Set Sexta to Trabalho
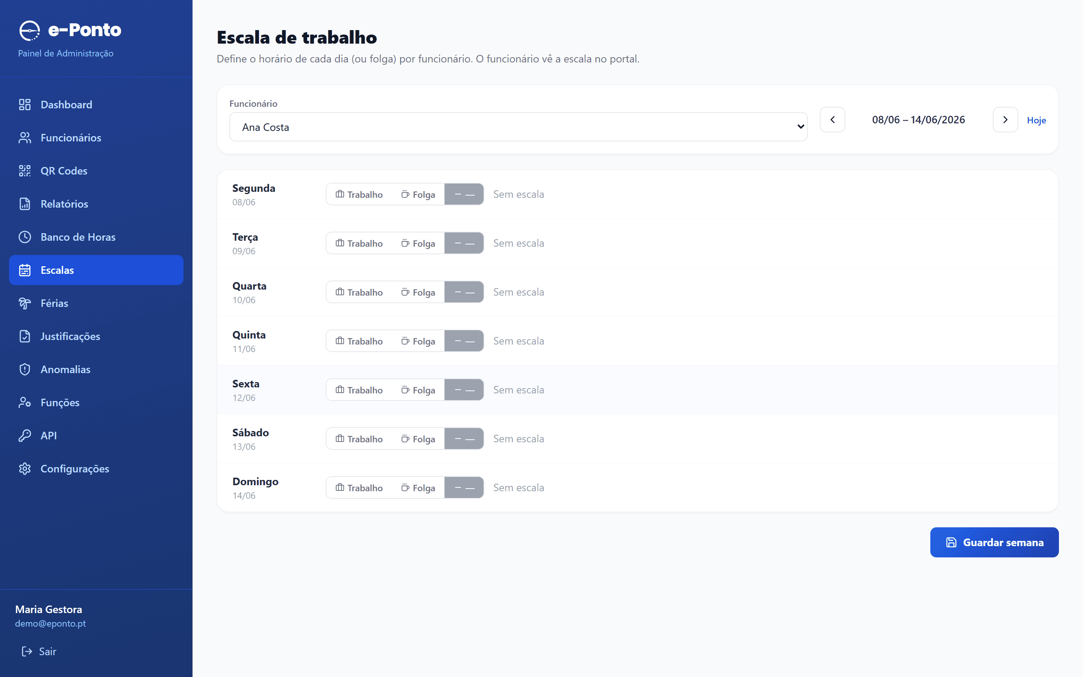The width and height of the screenshot is (1083, 677). [x=359, y=390]
